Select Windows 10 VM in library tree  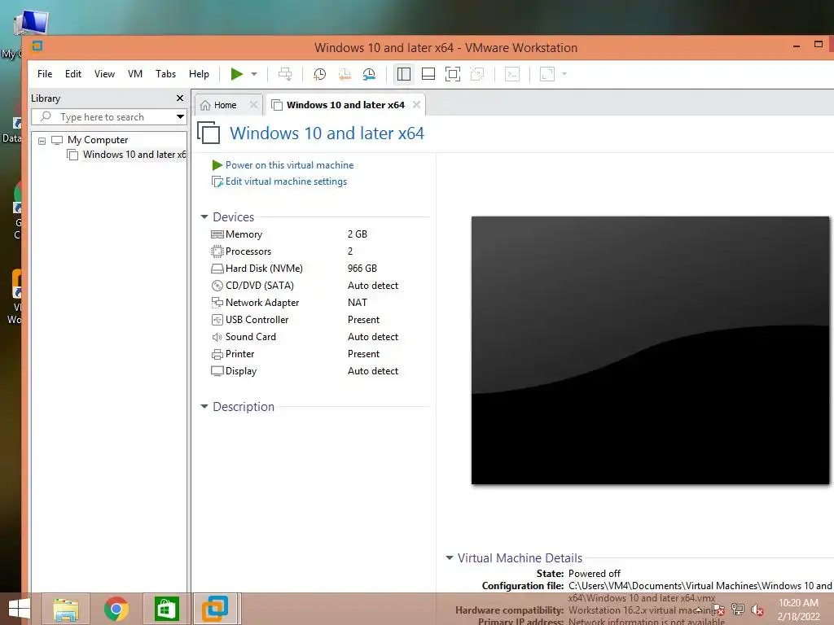click(x=126, y=155)
